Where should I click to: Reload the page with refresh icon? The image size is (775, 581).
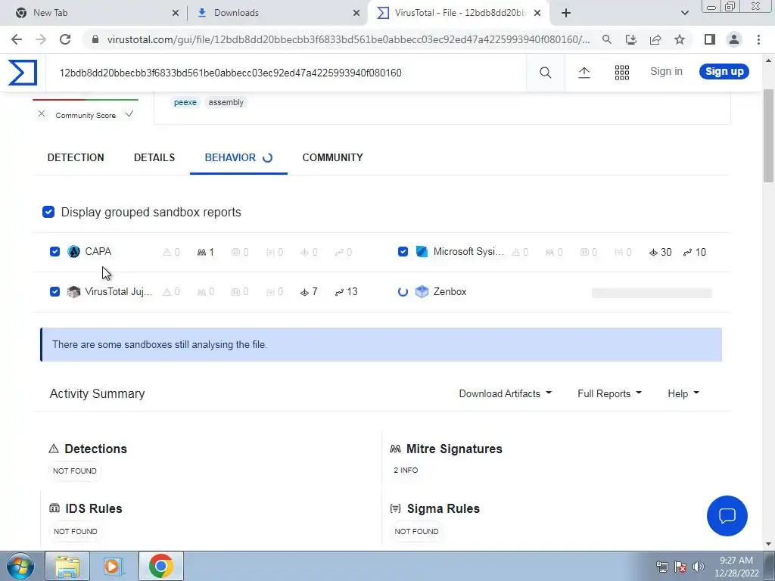pos(65,39)
